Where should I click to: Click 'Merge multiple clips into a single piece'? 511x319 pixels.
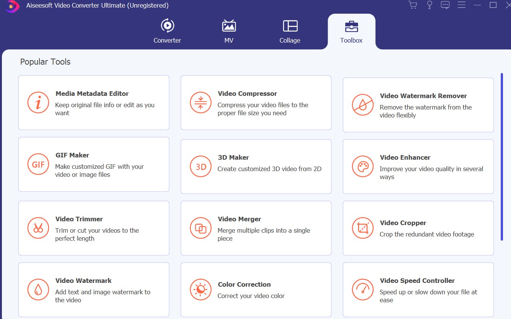click(x=264, y=235)
